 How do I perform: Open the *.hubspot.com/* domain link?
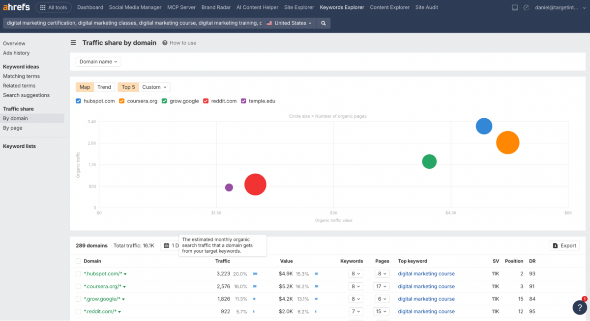tap(103, 274)
